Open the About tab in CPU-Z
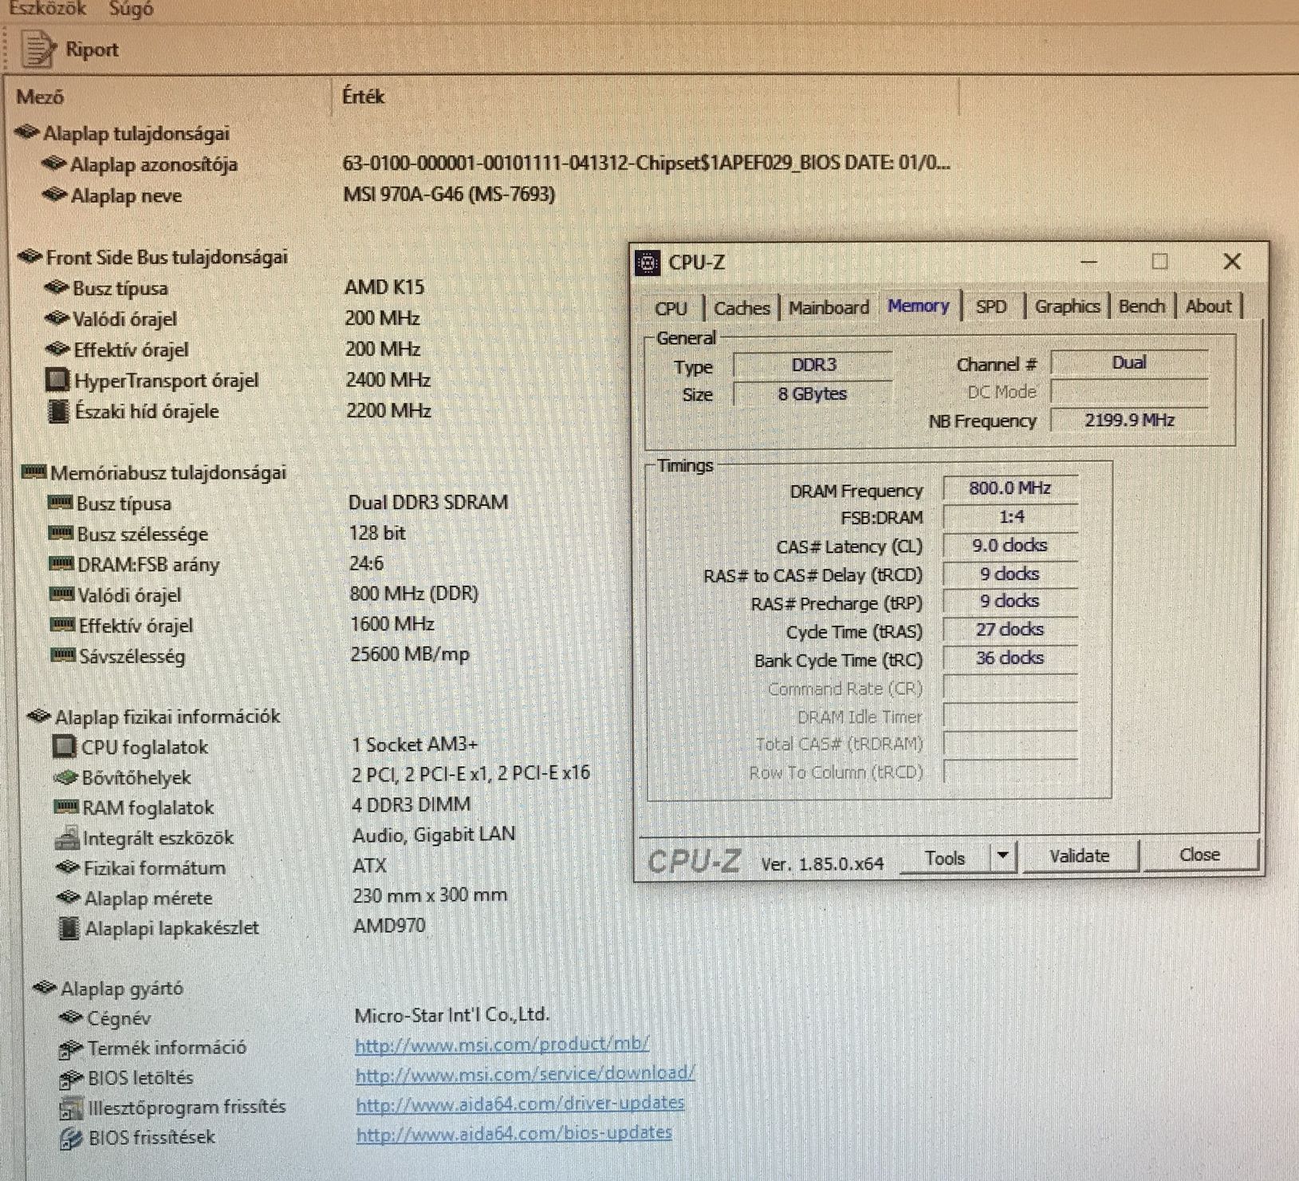The height and width of the screenshot is (1181, 1299). 1208,306
